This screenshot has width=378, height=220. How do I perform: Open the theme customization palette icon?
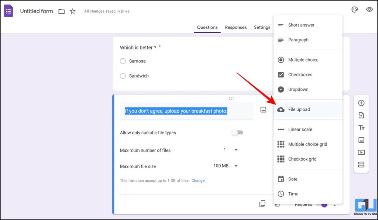pyautogui.click(x=355, y=10)
